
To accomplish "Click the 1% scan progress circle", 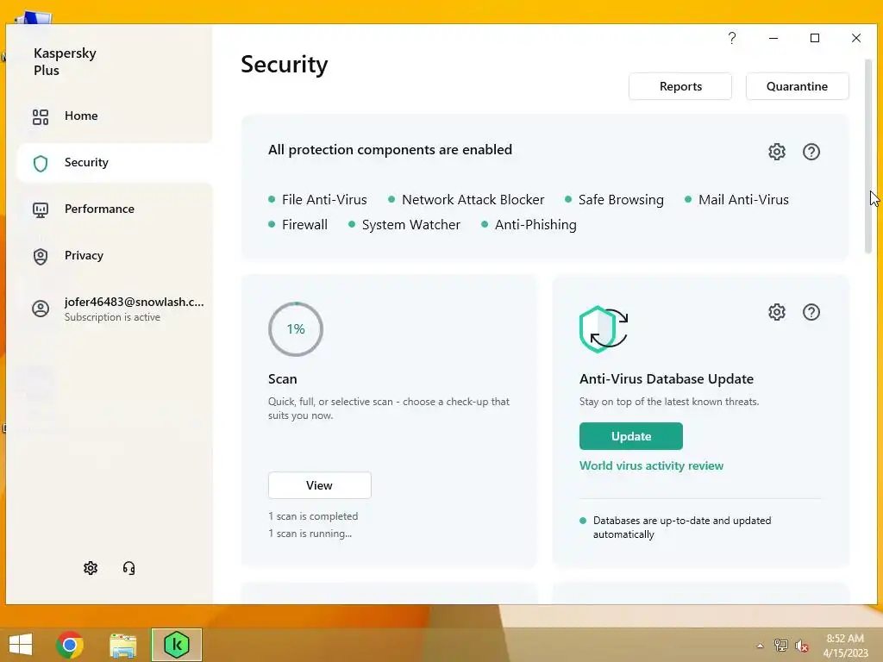I will (296, 329).
